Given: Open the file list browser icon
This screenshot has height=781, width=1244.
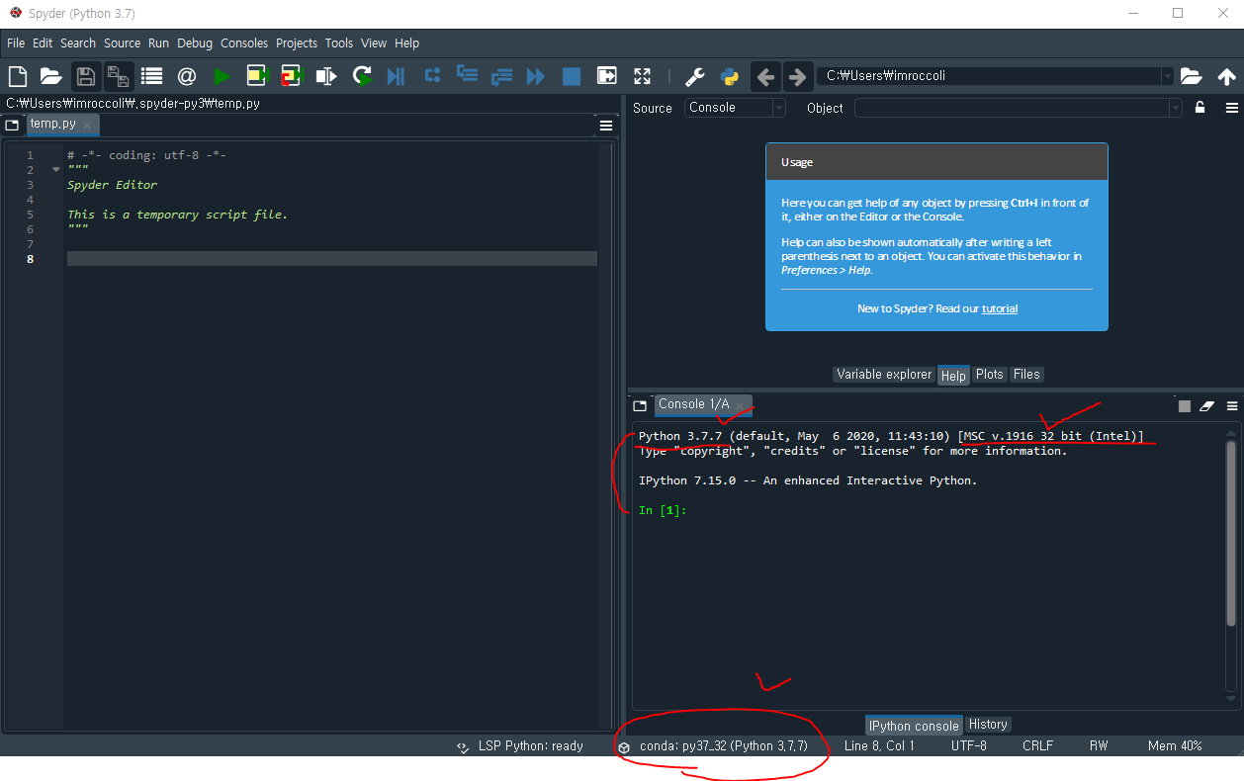Looking at the screenshot, I should click(152, 76).
